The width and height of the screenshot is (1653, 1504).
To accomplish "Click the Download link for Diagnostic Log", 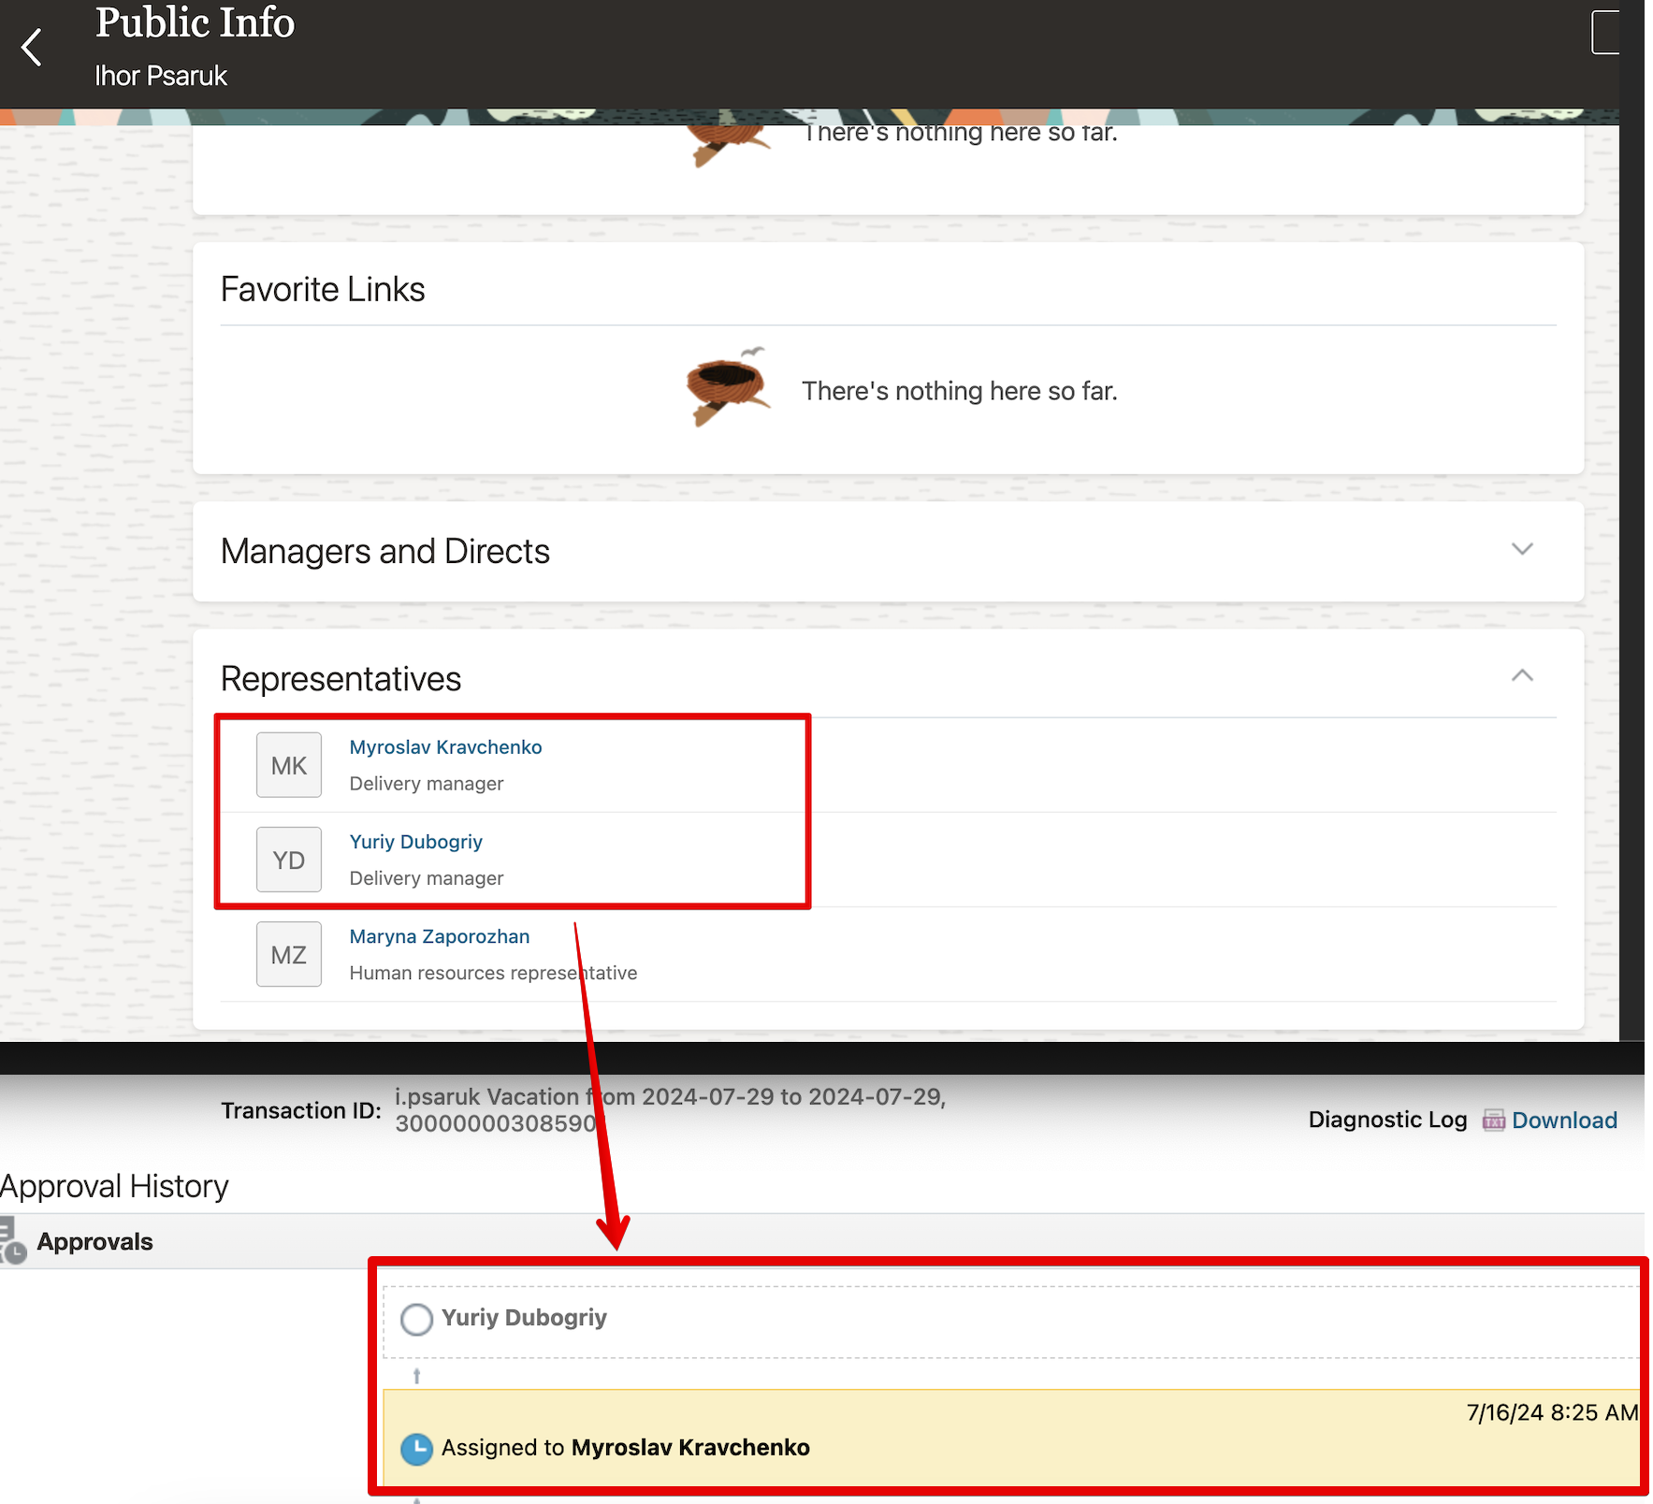I will pyautogui.click(x=1565, y=1120).
